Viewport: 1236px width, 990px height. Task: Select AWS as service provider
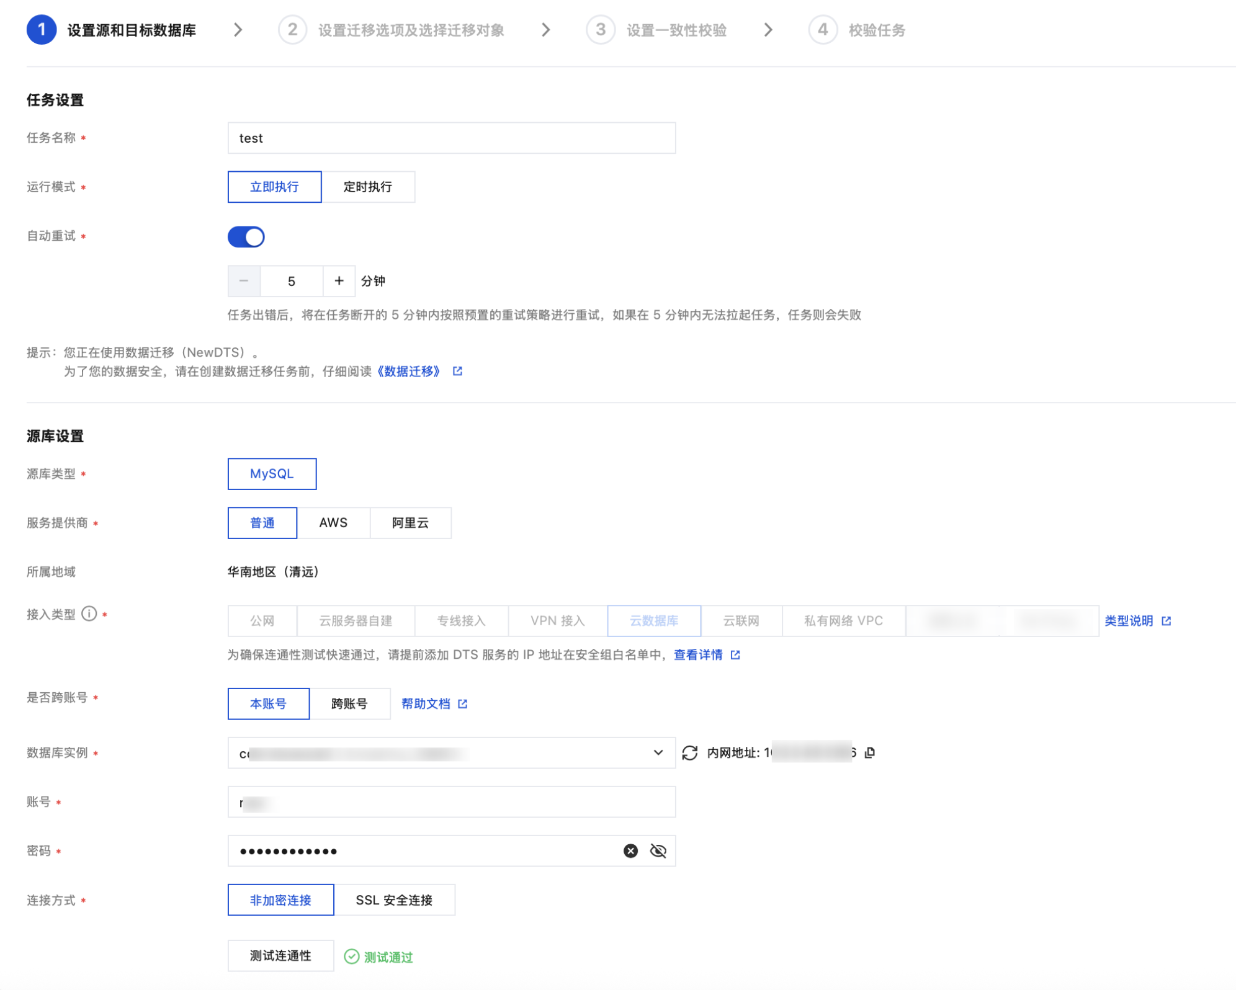click(x=333, y=523)
